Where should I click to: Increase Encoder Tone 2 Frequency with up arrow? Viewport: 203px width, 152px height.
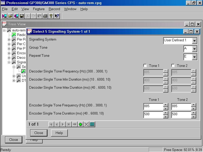pos(193,105)
